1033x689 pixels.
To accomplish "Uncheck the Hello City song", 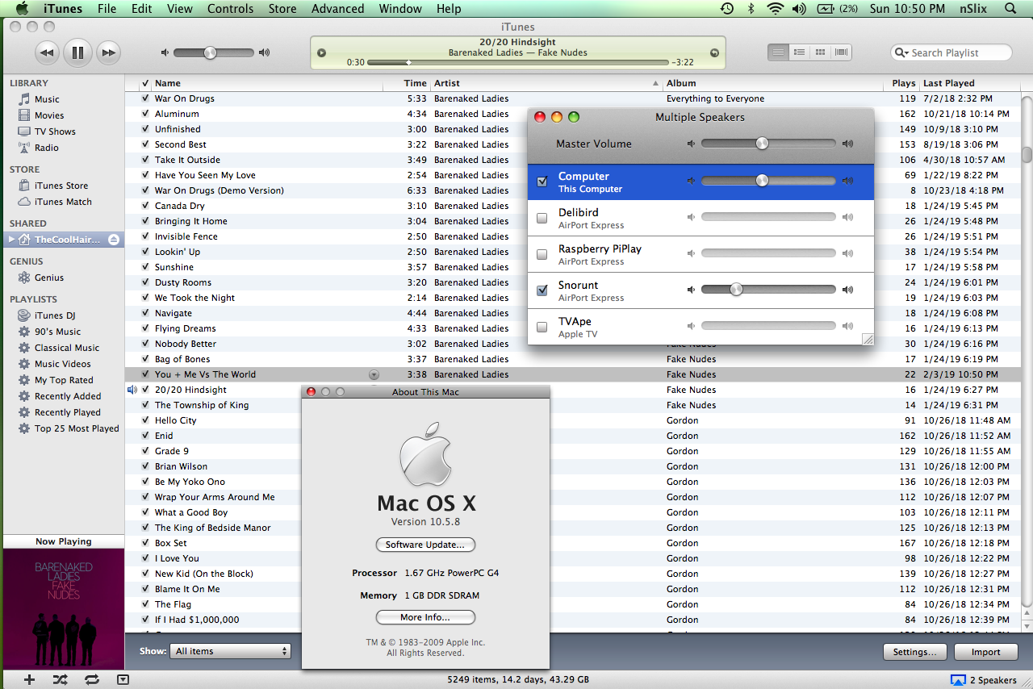I will tap(145, 420).
